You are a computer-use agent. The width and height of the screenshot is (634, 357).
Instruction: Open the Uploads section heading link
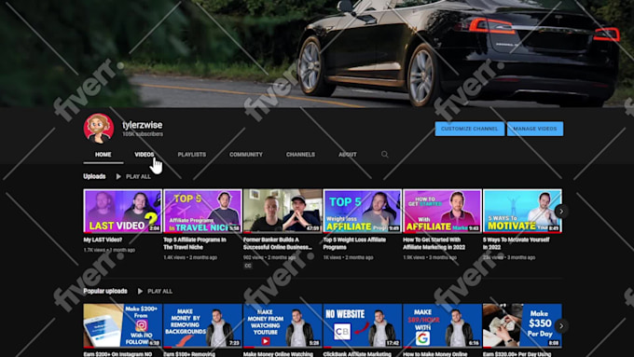(94, 176)
